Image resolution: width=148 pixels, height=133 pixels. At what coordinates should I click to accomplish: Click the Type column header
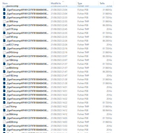[80, 3]
